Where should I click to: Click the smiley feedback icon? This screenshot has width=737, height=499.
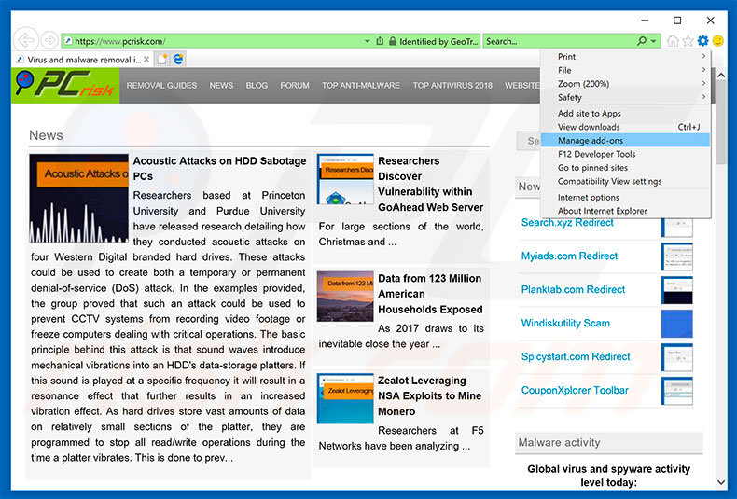pyautogui.click(x=718, y=41)
